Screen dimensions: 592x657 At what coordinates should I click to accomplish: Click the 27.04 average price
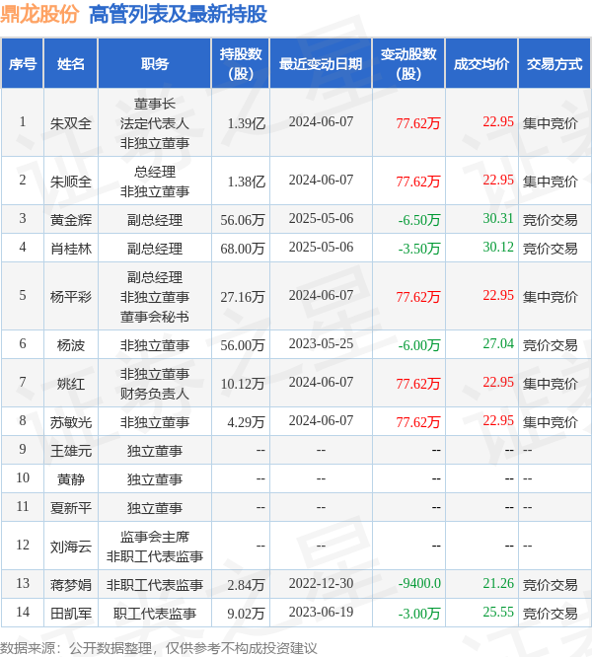pos(498,343)
